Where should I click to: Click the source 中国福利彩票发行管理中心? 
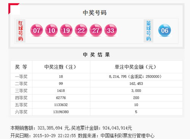(x=127, y=136)
